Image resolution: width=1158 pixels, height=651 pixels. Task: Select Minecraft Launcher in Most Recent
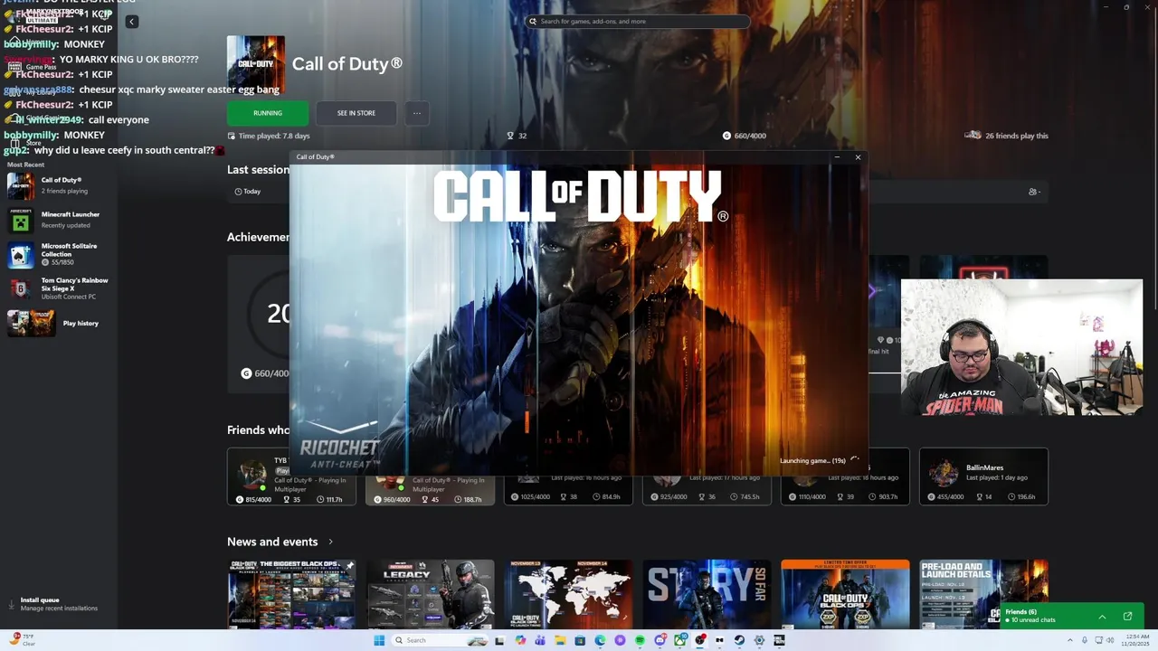coord(58,220)
